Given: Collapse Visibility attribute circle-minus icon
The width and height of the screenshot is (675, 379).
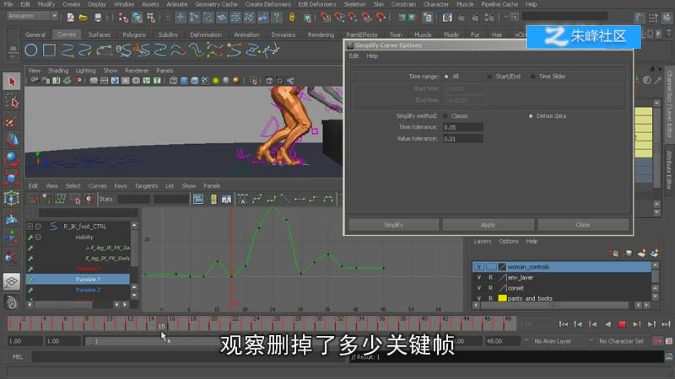Looking at the screenshot, I should tap(38, 237).
